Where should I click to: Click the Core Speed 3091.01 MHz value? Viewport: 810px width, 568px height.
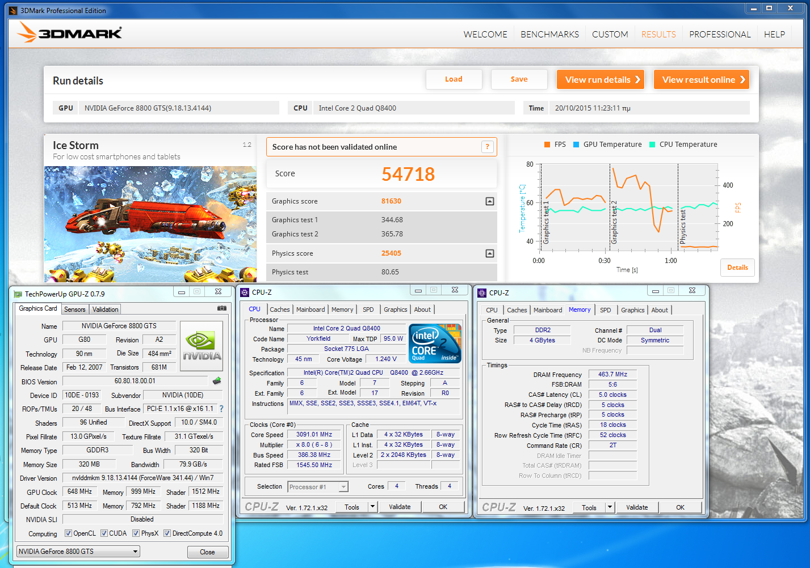coord(314,434)
